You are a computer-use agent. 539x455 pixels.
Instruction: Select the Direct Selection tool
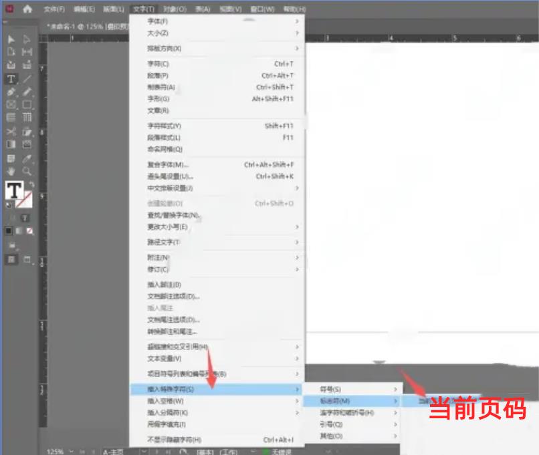27,39
